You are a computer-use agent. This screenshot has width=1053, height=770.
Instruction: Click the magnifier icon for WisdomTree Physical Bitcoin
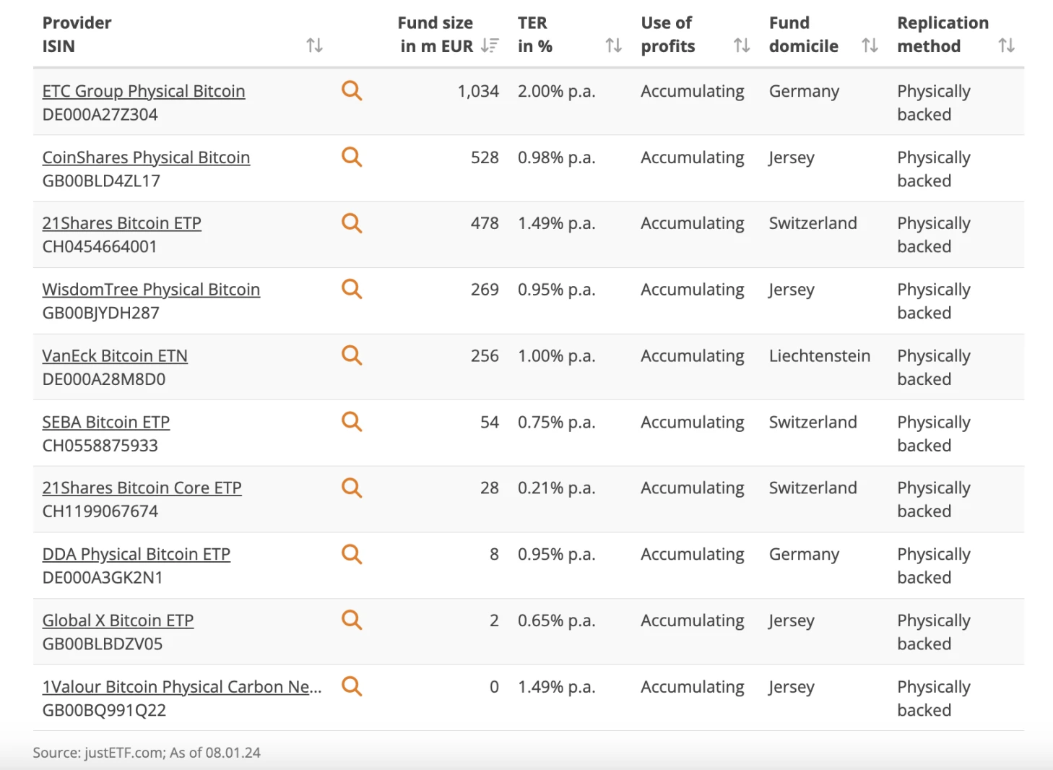pos(352,289)
